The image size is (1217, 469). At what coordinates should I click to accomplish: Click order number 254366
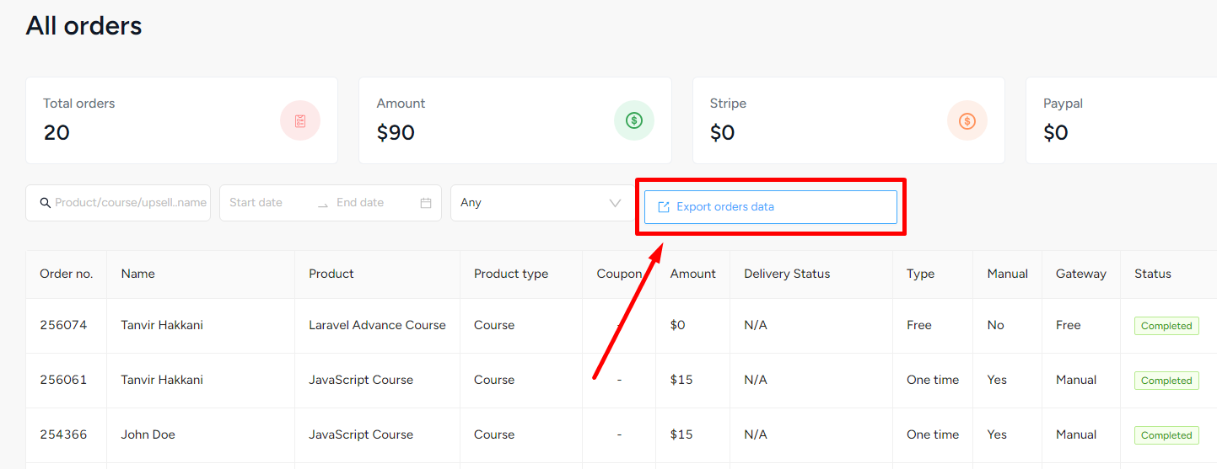tap(63, 434)
